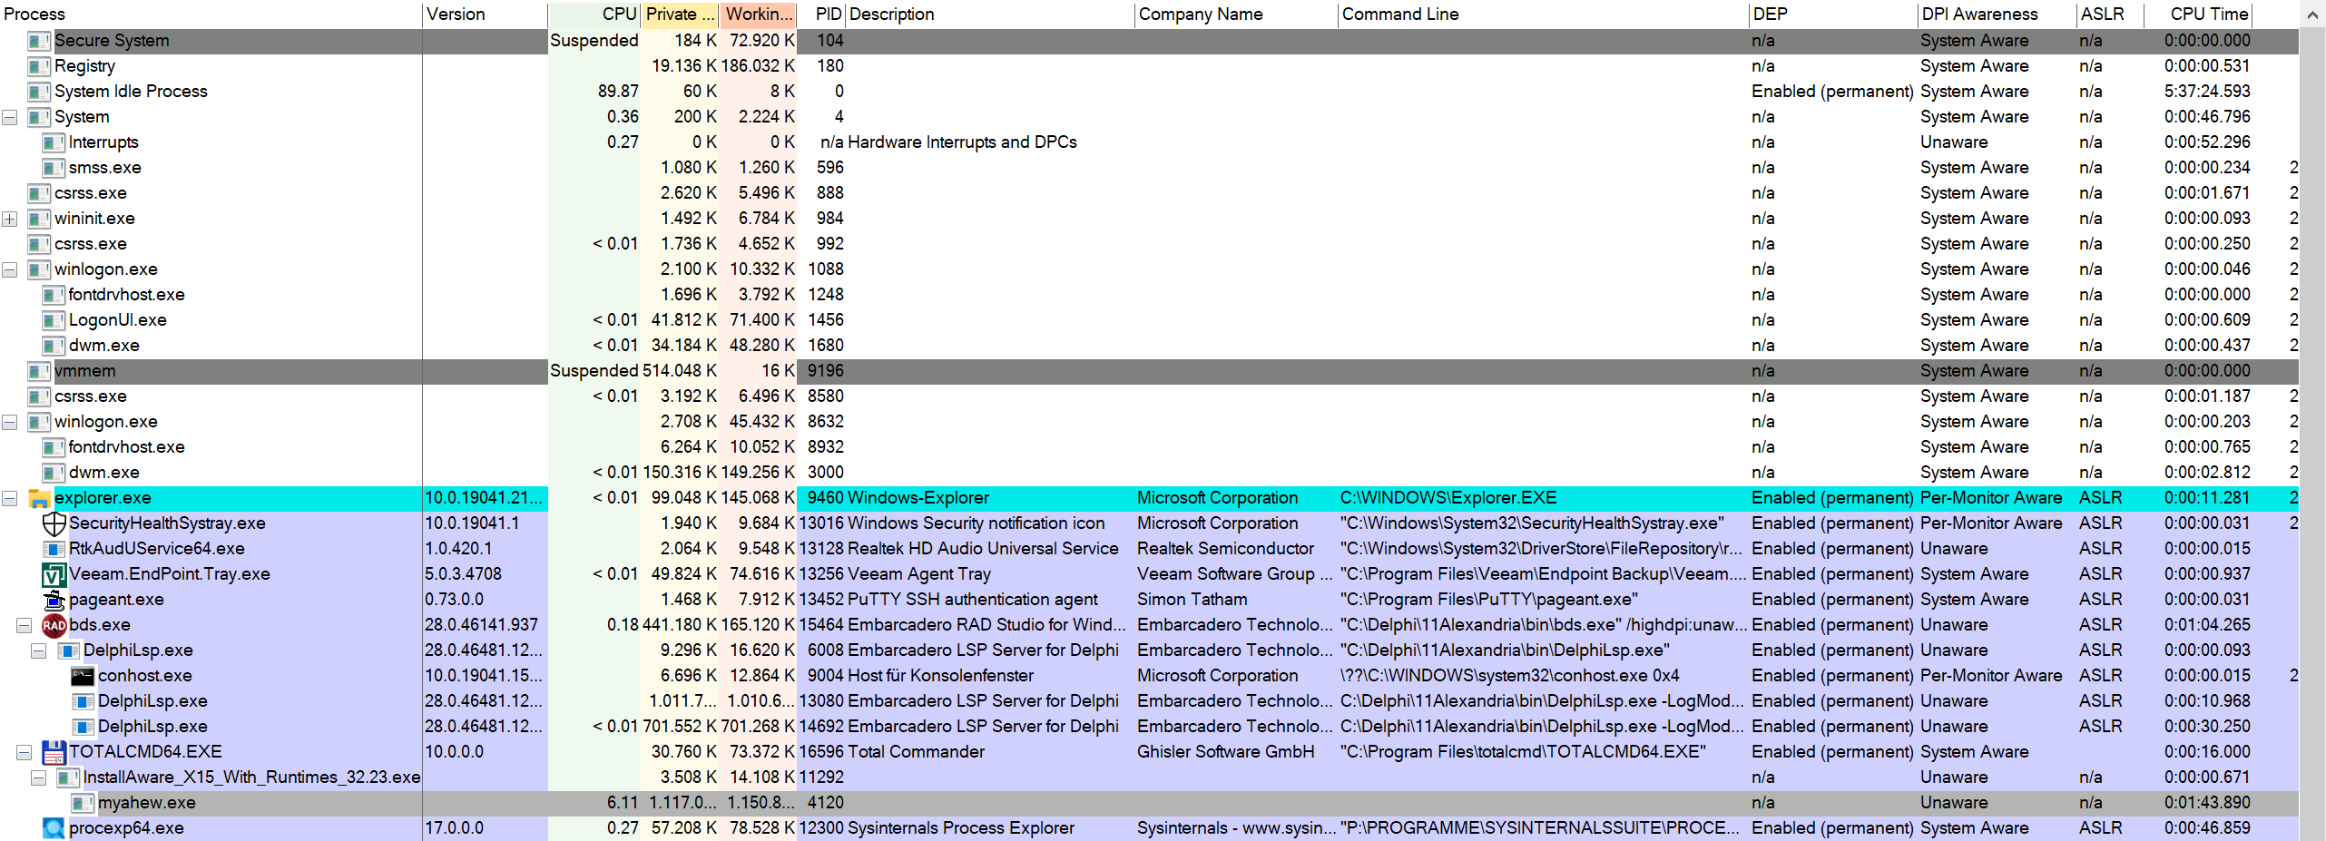Select the smss.exe process row
Screen dimensions: 2326x841
pos(1149,168)
